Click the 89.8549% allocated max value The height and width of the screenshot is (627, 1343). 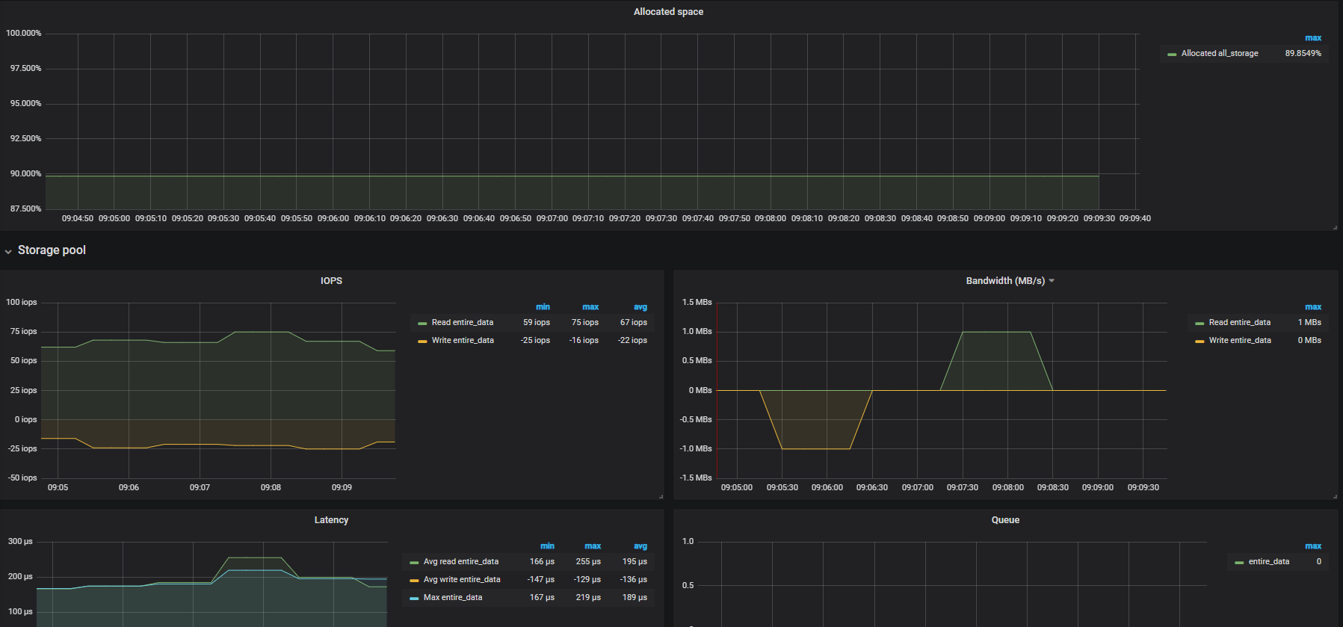coord(1303,54)
